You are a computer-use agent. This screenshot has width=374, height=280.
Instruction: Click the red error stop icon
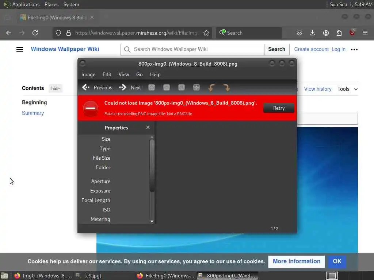[x=91, y=108]
